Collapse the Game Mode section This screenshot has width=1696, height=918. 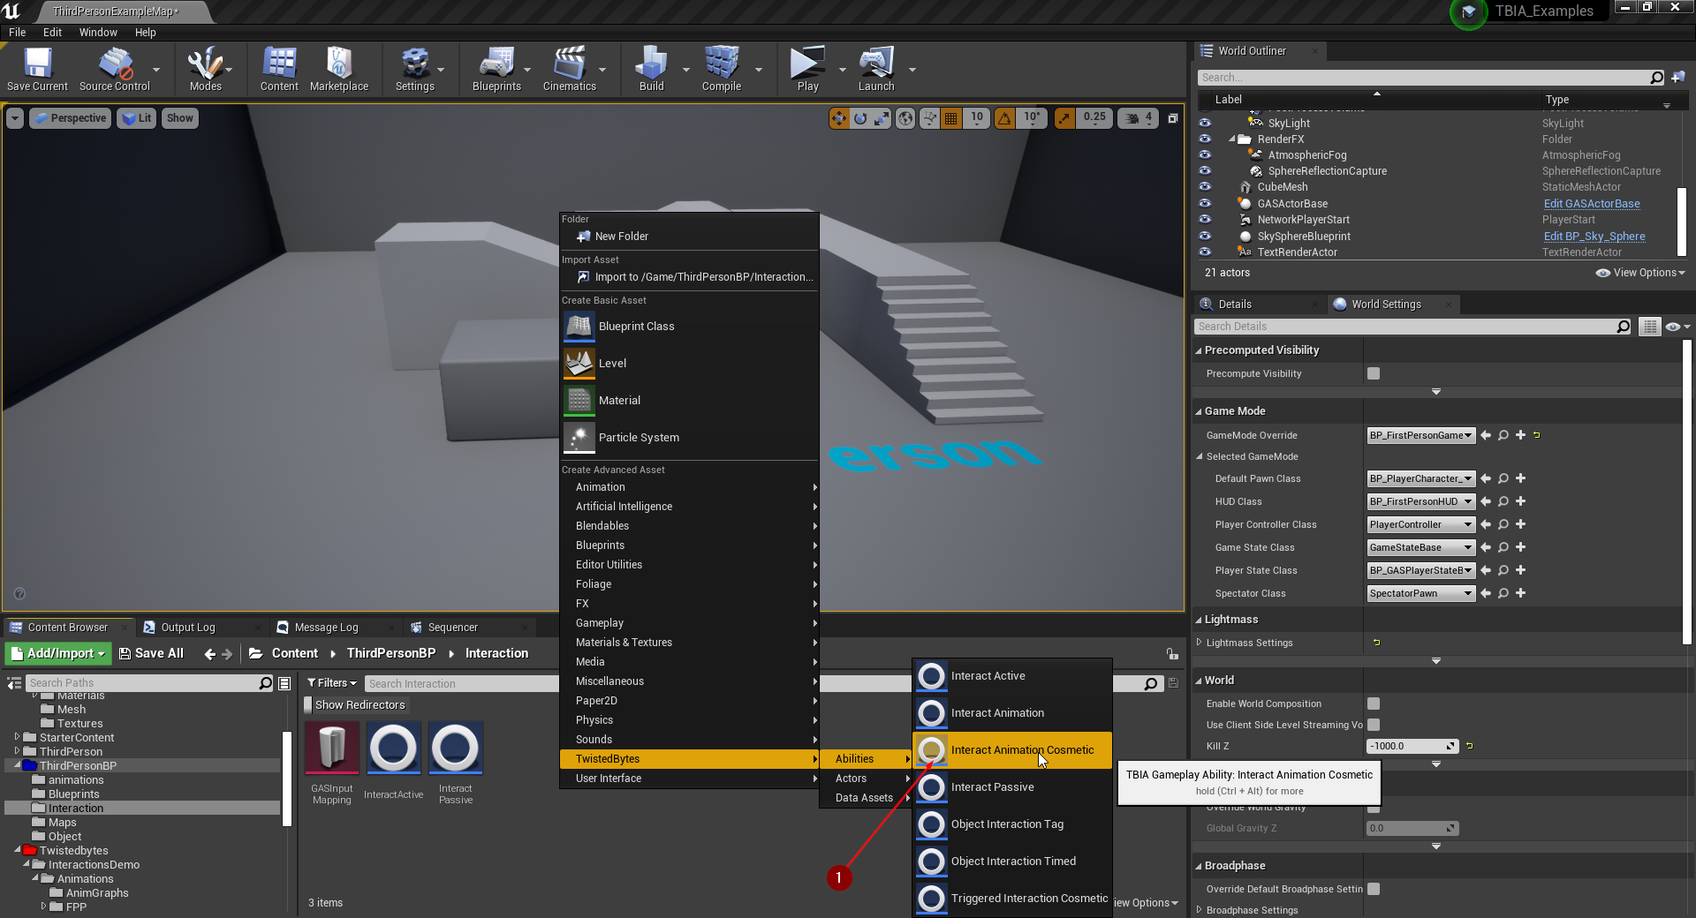[1199, 411]
